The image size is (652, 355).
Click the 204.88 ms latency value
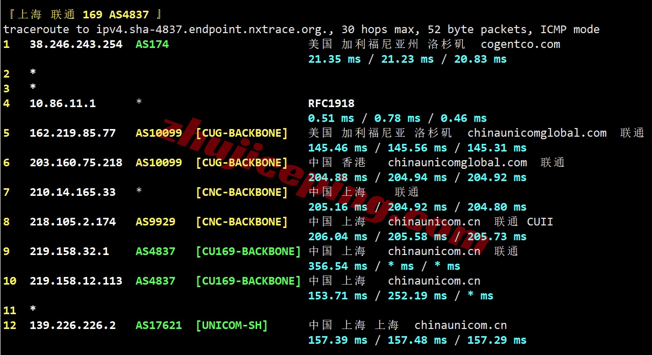tap(338, 177)
